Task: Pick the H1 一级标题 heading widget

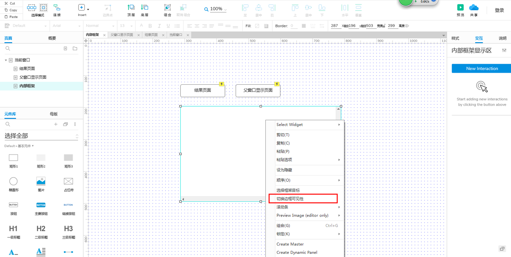Action: (x=13, y=229)
